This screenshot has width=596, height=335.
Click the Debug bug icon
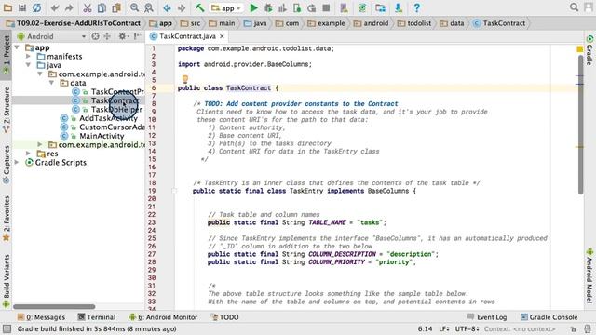click(x=268, y=8)
